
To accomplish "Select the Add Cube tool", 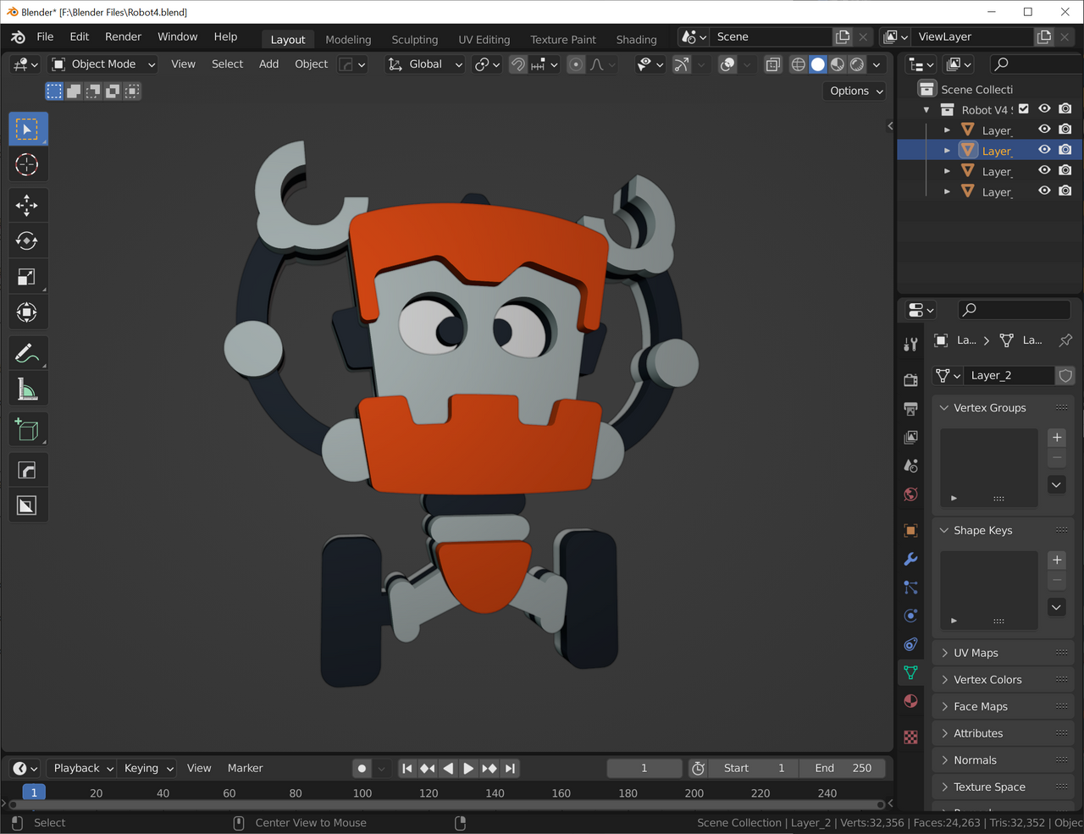I will [27, 429].
